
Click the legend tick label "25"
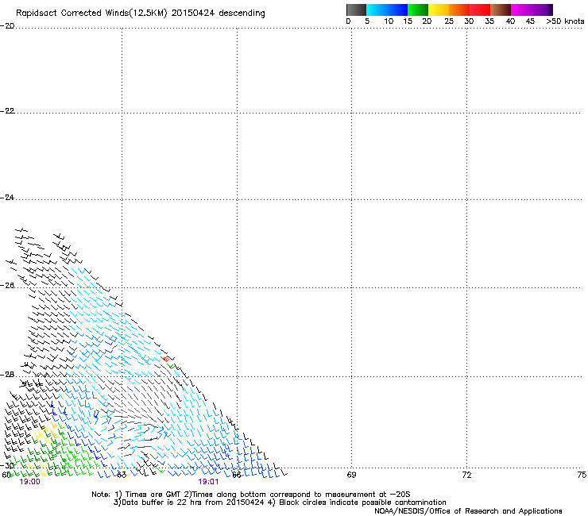coord(449,21)
